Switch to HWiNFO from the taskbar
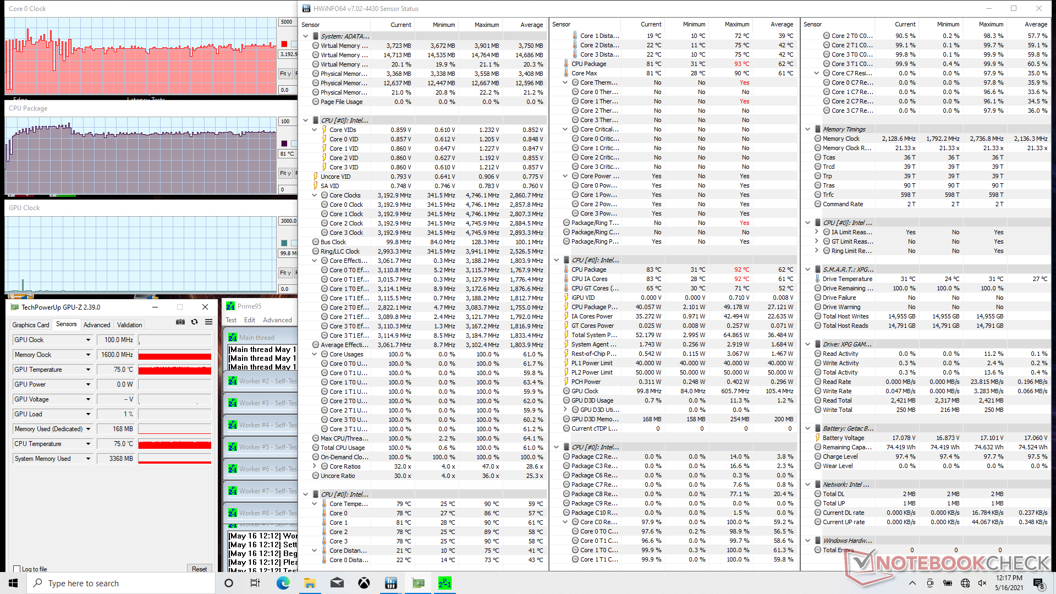 coord(391,583)
